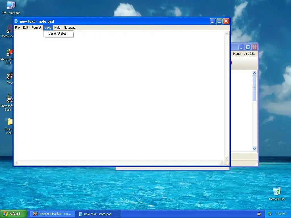Viewport: 291px width, 218px height.
Task: Select the Microsoft Basic desktop shortcut
Action: [7, 102]
